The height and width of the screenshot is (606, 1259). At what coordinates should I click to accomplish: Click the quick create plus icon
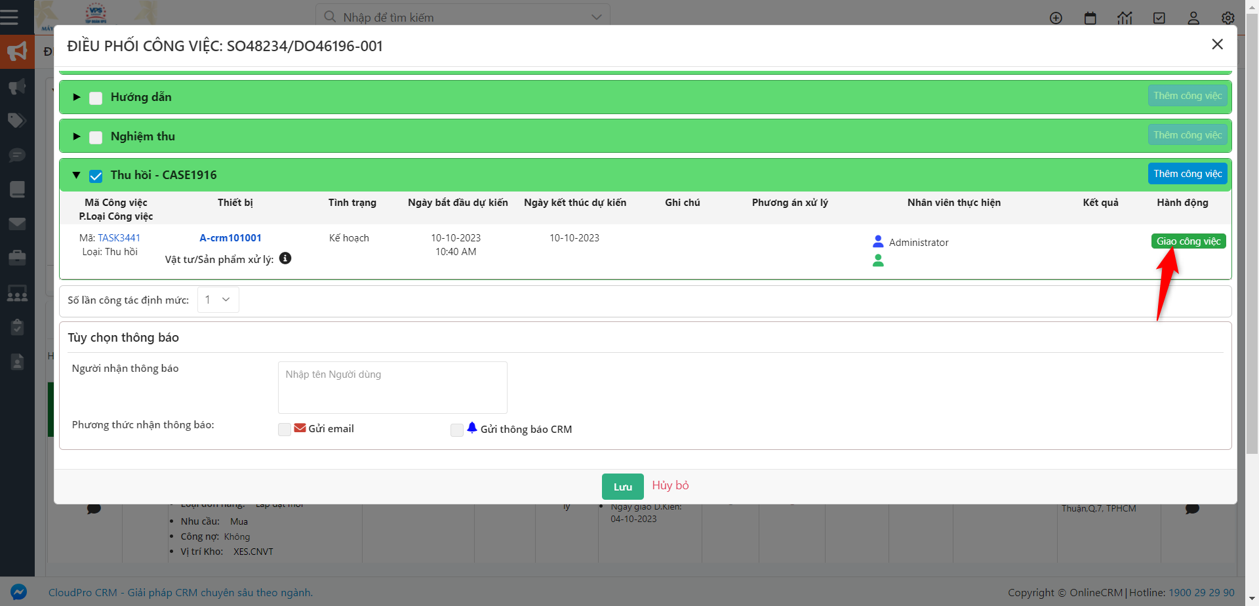tap(1056, 18)
